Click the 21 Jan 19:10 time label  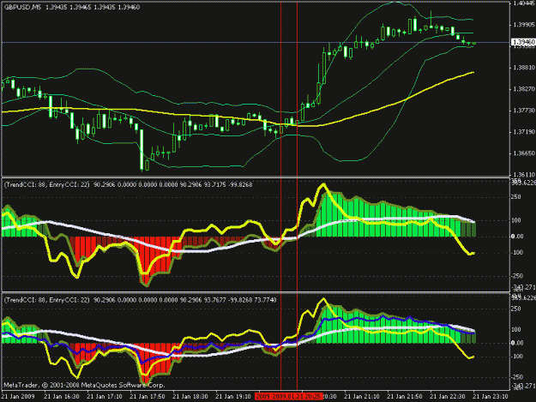[233, 397]
